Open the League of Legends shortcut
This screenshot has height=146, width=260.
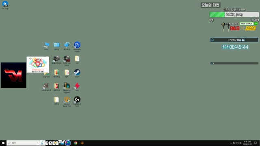click(67, 88)
